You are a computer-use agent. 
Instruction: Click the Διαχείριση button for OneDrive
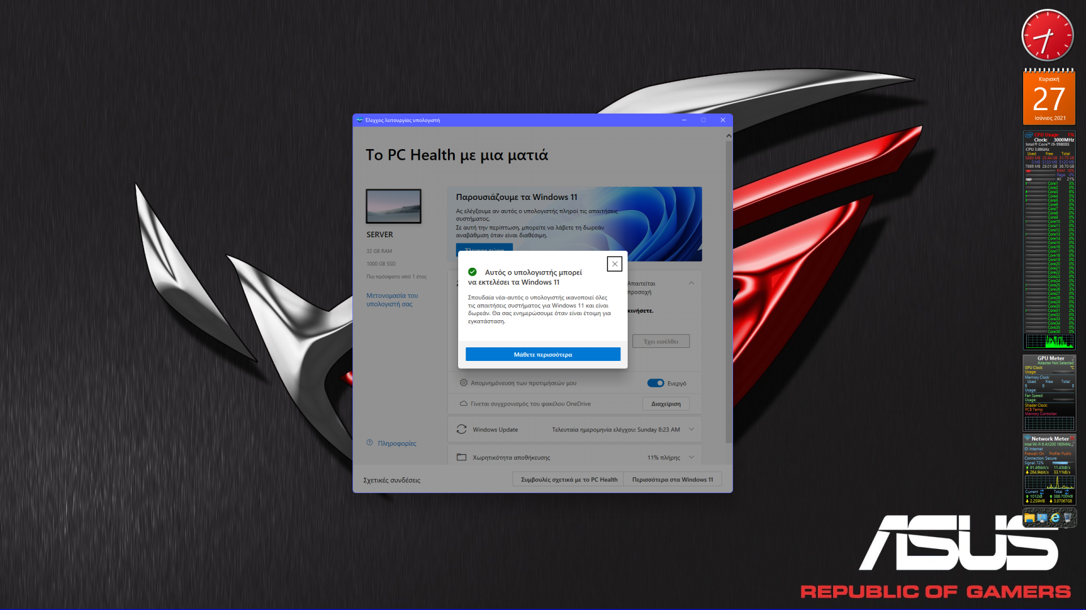pos(666,403)
